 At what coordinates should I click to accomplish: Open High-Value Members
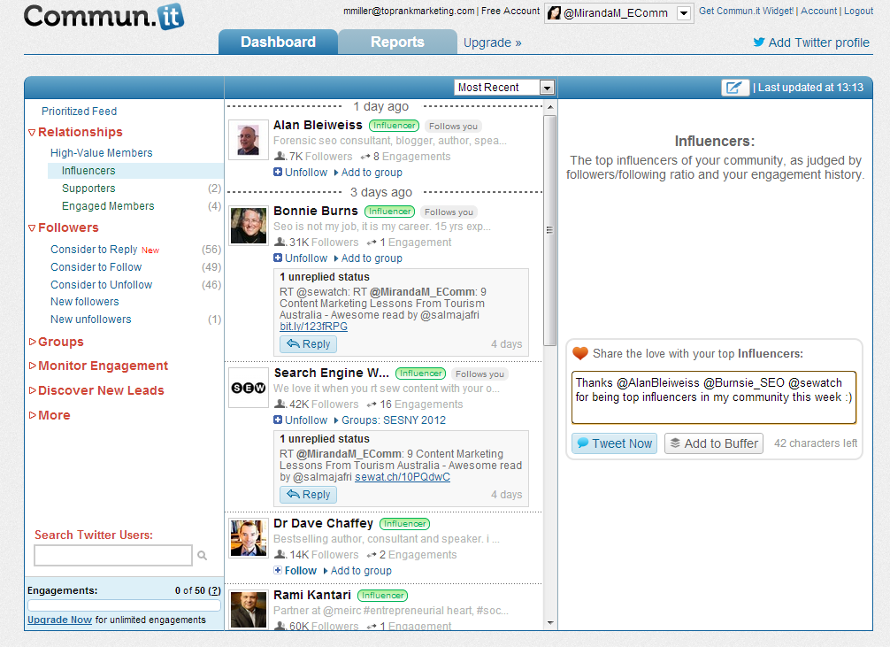[101, 152]
